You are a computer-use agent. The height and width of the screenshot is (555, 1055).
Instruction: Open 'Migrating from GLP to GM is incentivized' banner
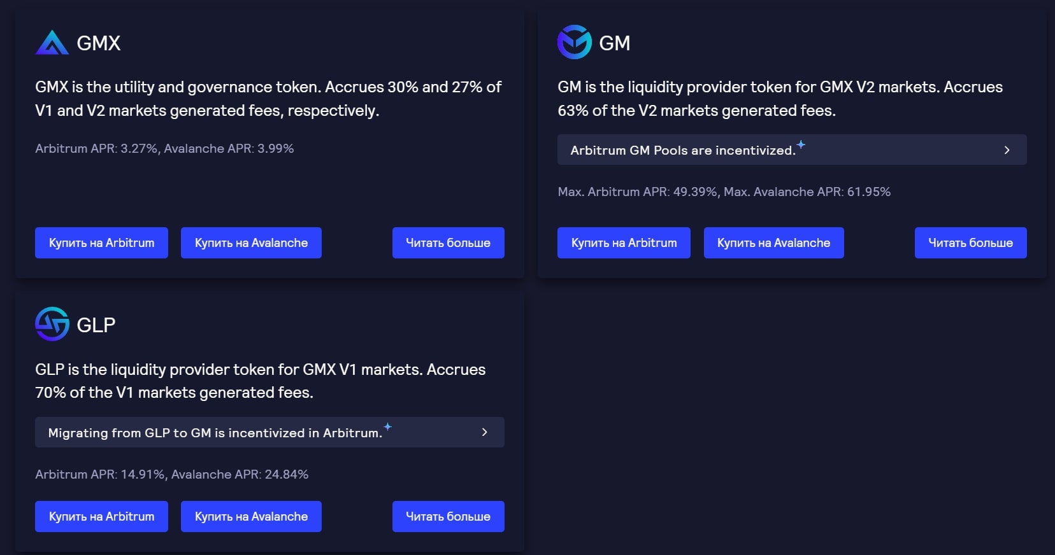[269, 432]
